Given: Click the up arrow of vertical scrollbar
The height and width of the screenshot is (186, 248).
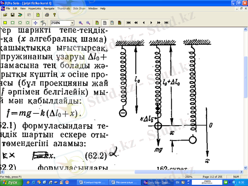Looking at the screenshot, I should pos(246,29).
